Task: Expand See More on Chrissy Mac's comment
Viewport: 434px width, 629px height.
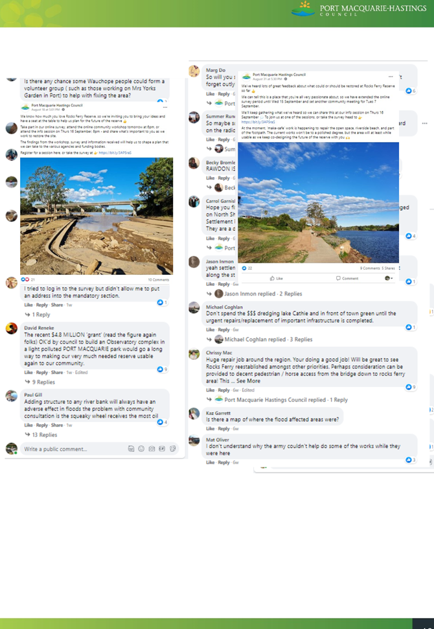Action: click(248, 381)
